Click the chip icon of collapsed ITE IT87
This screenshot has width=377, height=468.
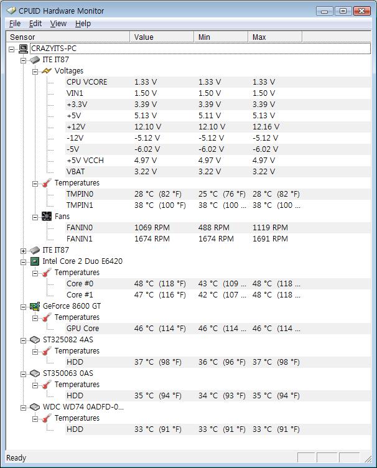[x=35, y=250]
